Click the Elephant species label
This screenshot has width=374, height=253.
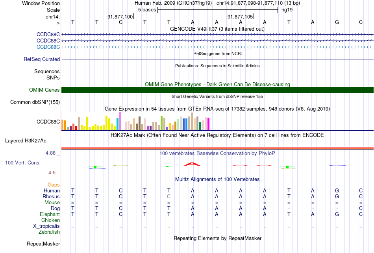(50, 214)
